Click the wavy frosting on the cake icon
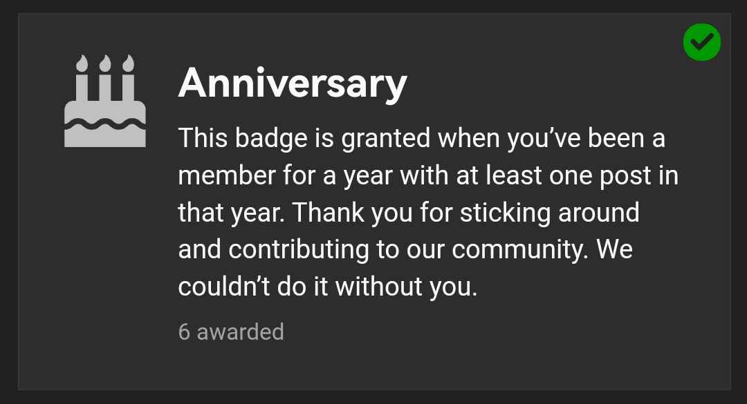 pyautogui.click(x=105, y=124)
